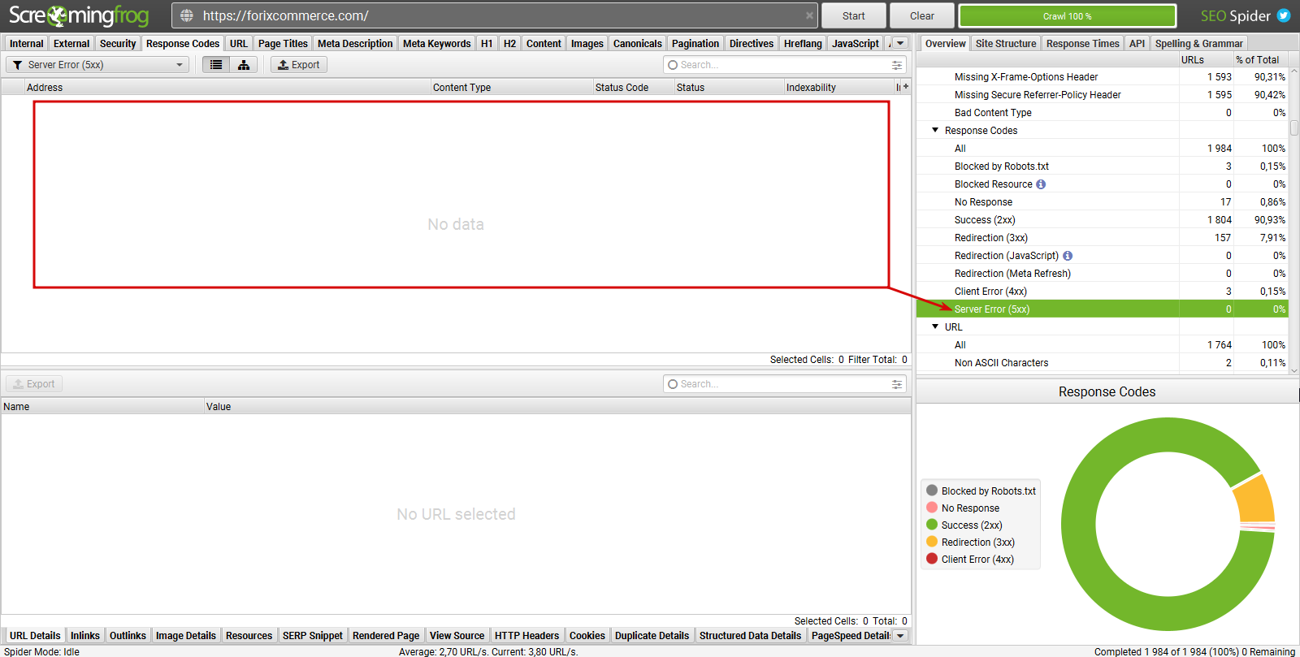1300x657 pixels.
Task: Click info icon beside Blocked Resource
Action: point(1041,184)
